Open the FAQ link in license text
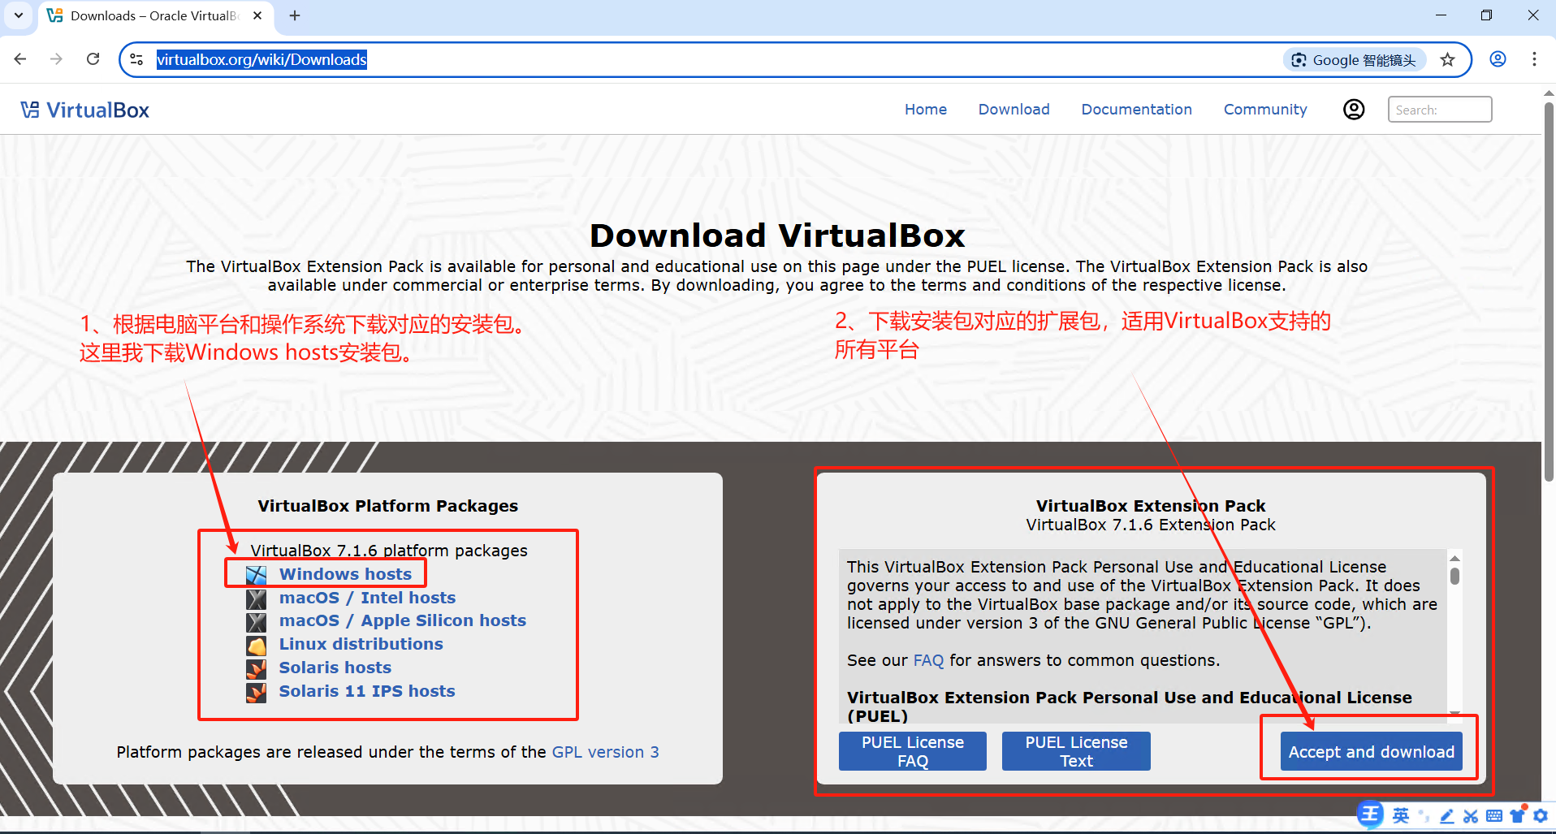The width and height of the screenshot is (1556, 834). click(x=928, y=660)
